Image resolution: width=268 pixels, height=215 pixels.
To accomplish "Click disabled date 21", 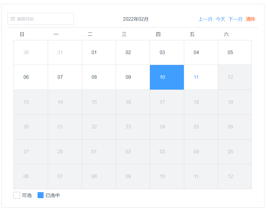I will pyautogui.click(x=65, y=127).
